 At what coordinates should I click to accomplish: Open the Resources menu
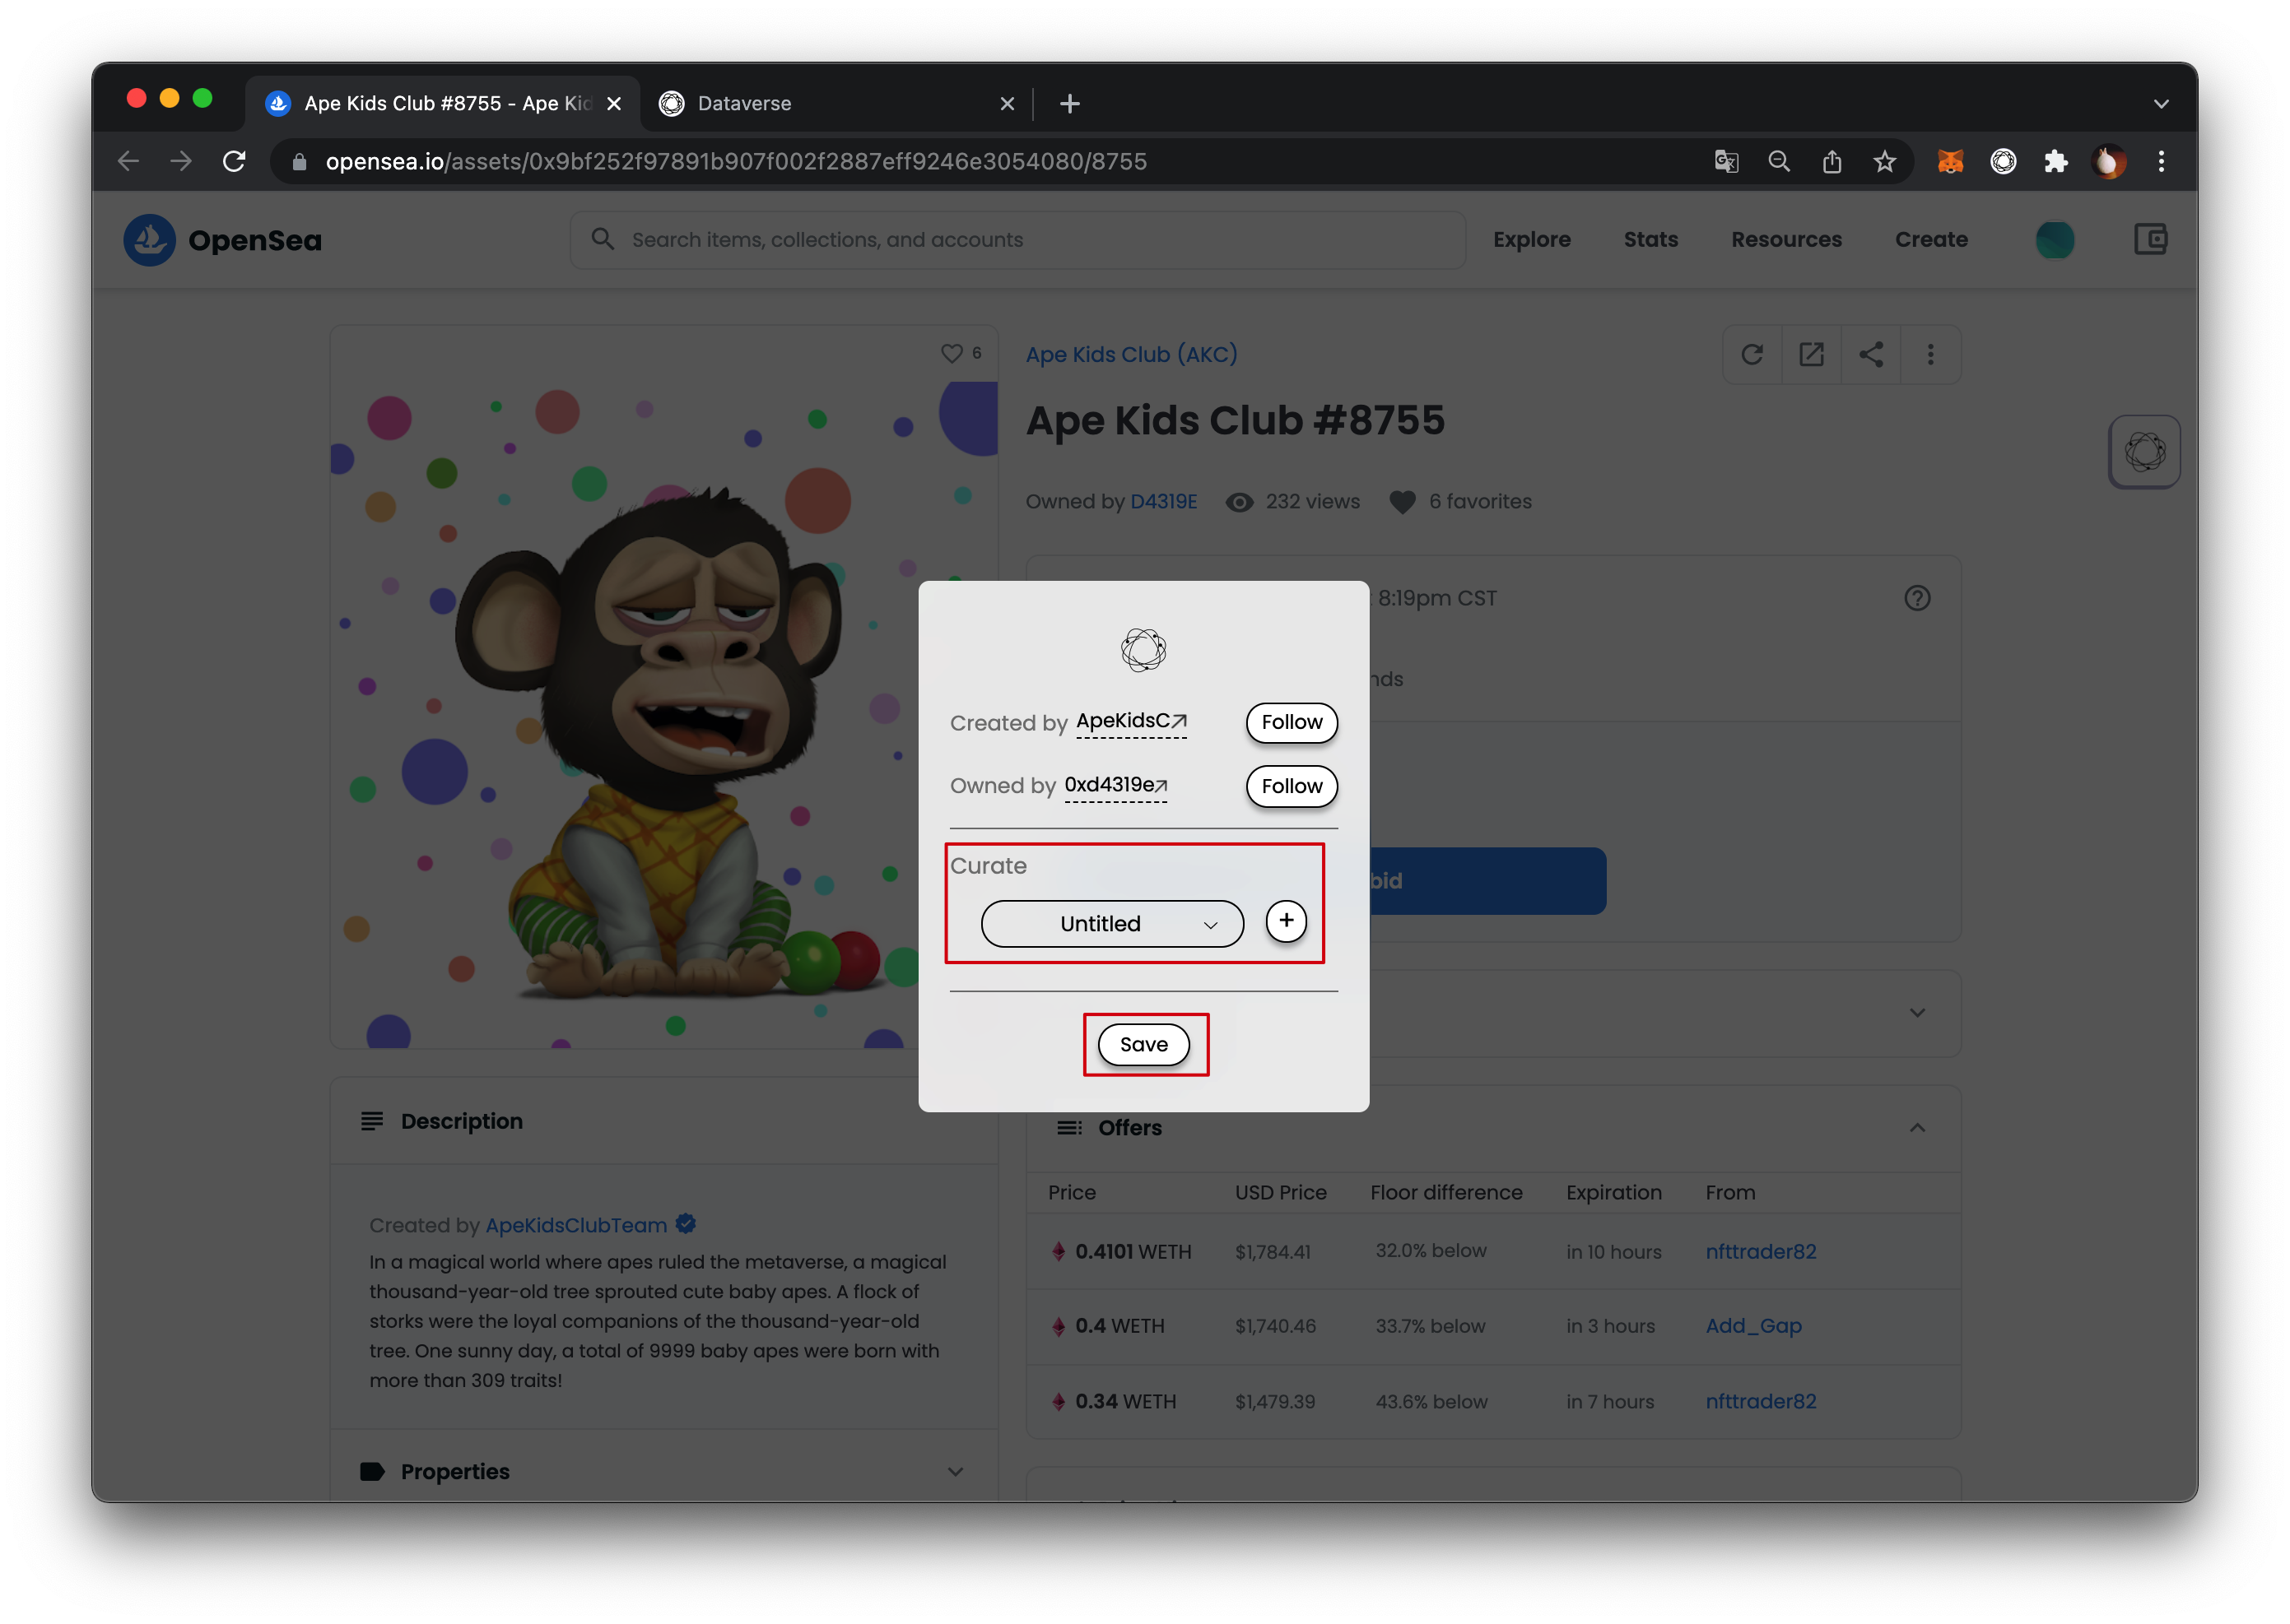[x=1785, y=240]
